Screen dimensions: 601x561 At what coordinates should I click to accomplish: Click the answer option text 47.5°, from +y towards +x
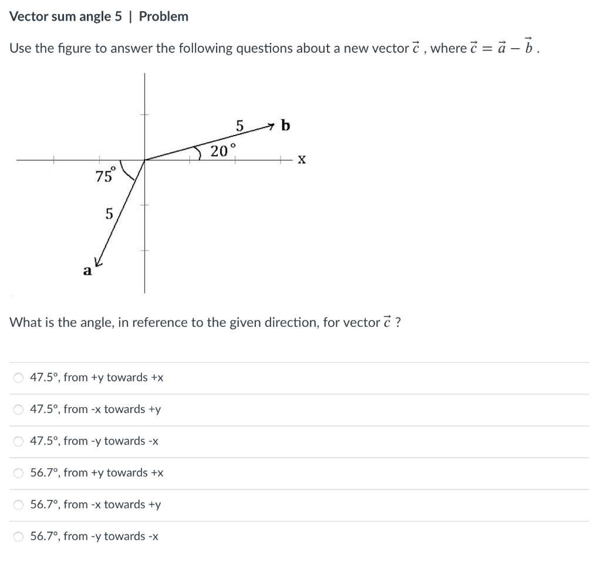point(96,377)
